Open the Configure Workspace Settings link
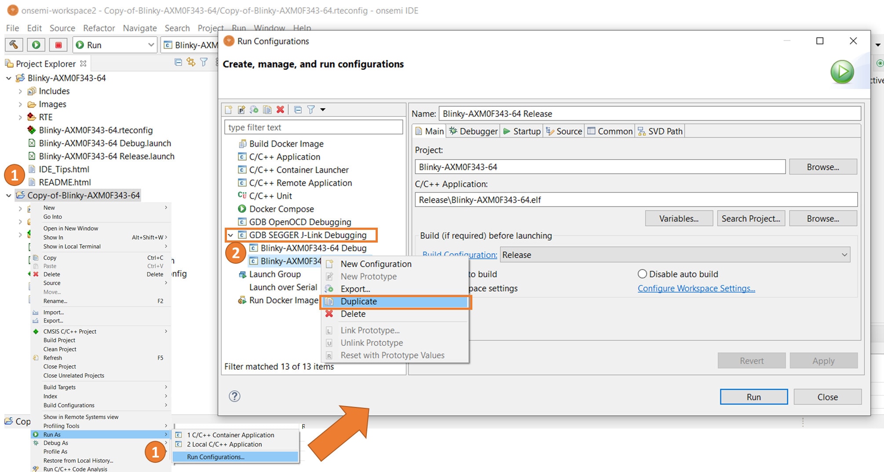 [696, 288]
